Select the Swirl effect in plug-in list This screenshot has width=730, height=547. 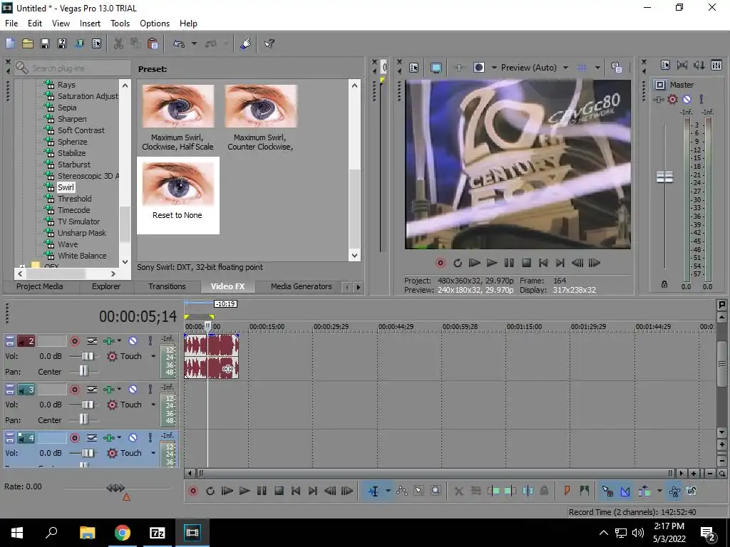coord(66,187)
